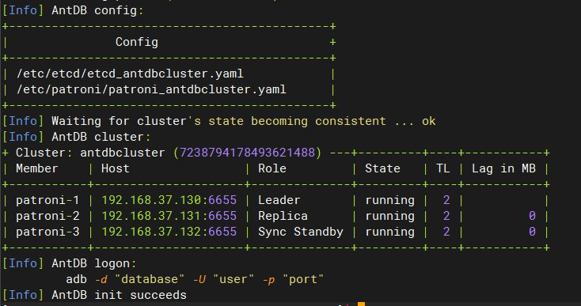Viewport: 581px width, 306px height.
Task: Click the /etc/patroni/patroni_antdbcluster.yaml path
Action: 151,89
